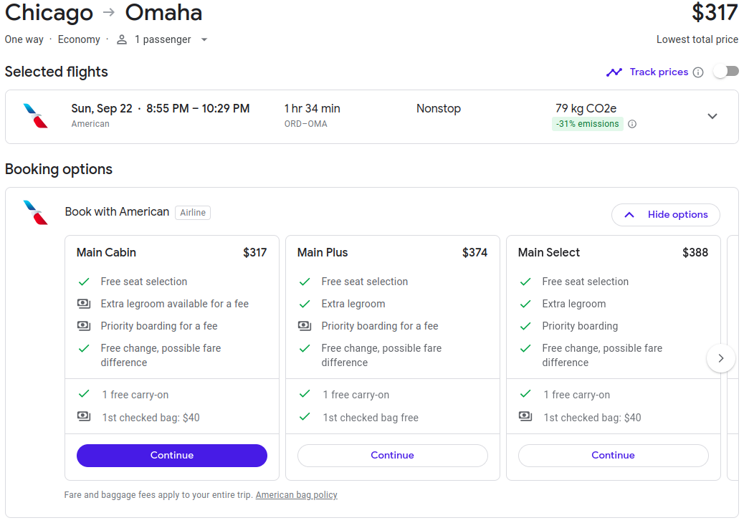Screen dimensions: 744x523
Task: Collapse booking options via Hide options
Action: [x=665, y=214]
